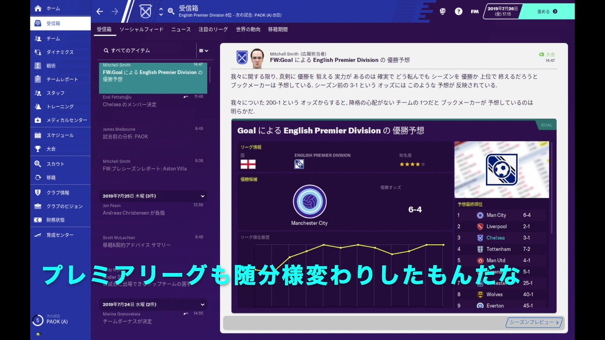Image resolution: width=605 pixels, height=340 pixels.
Task: Click the 大会 tag on the message
Action: point(547,55)
